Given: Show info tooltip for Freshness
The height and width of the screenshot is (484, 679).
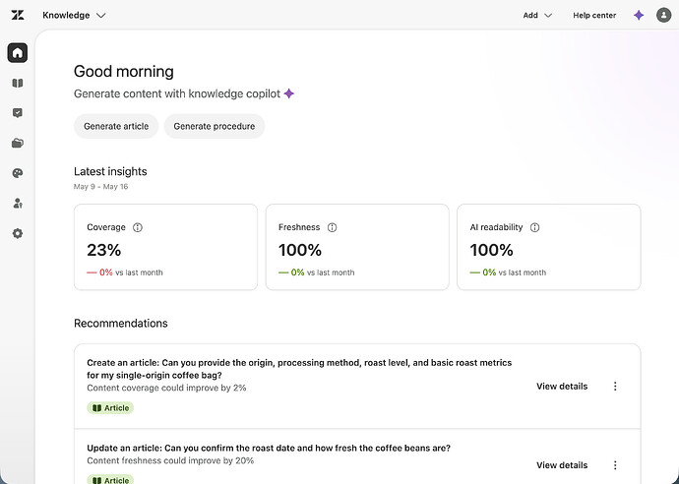Looking at the screenshot, I should [332, 227].
